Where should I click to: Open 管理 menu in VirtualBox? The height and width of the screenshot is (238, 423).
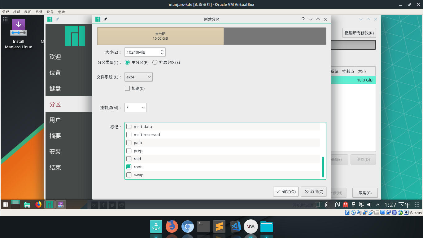[6, 12]
